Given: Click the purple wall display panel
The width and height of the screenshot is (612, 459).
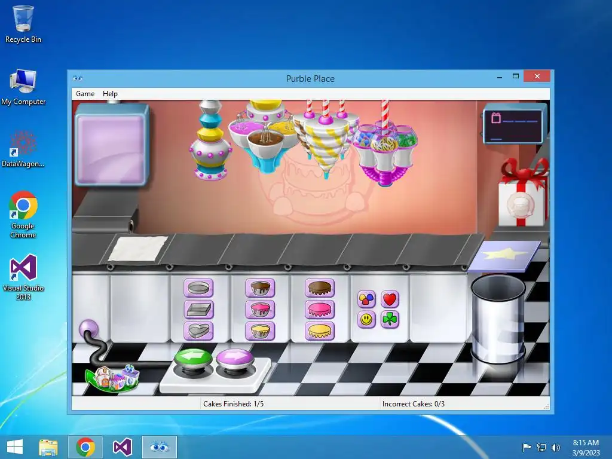Looking at the screenshot, I should (x=112, y=145).
